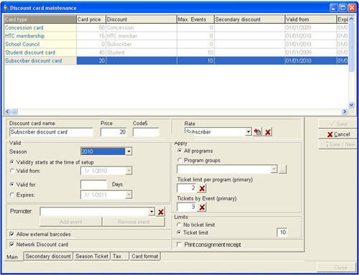The image size is (359, 275).
Task: Select the Concession card row
Action: coord(176,28)
